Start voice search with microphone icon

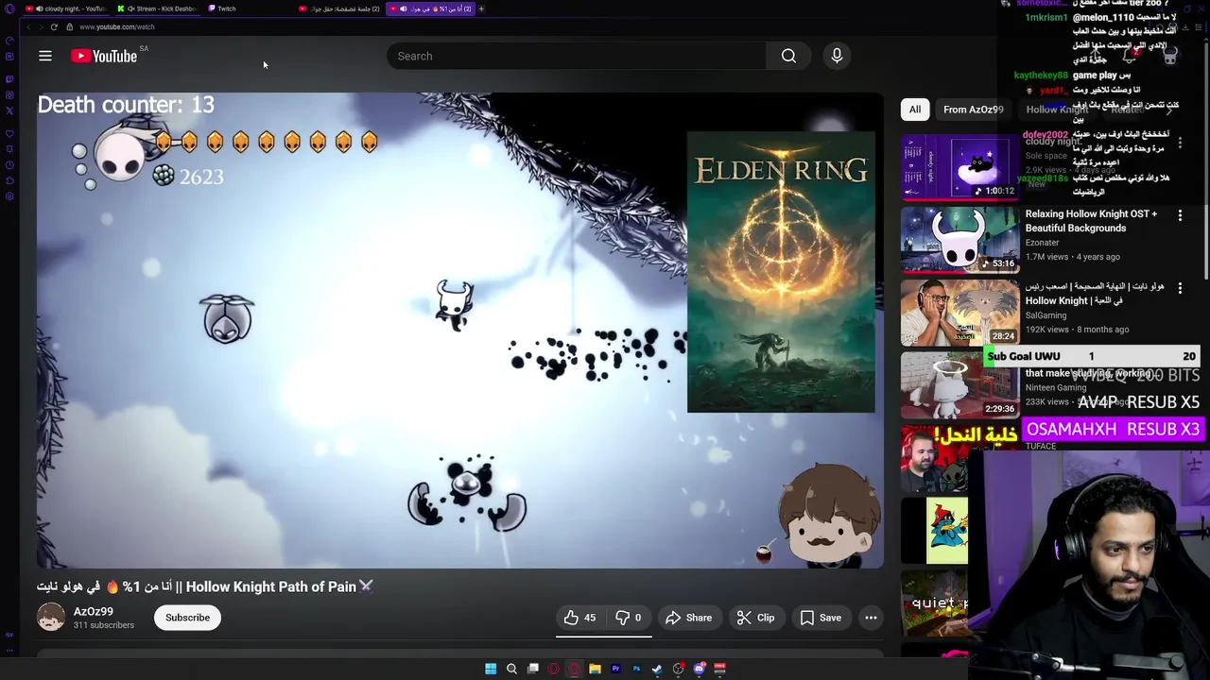pyautogui.click(x=837, y=56)
